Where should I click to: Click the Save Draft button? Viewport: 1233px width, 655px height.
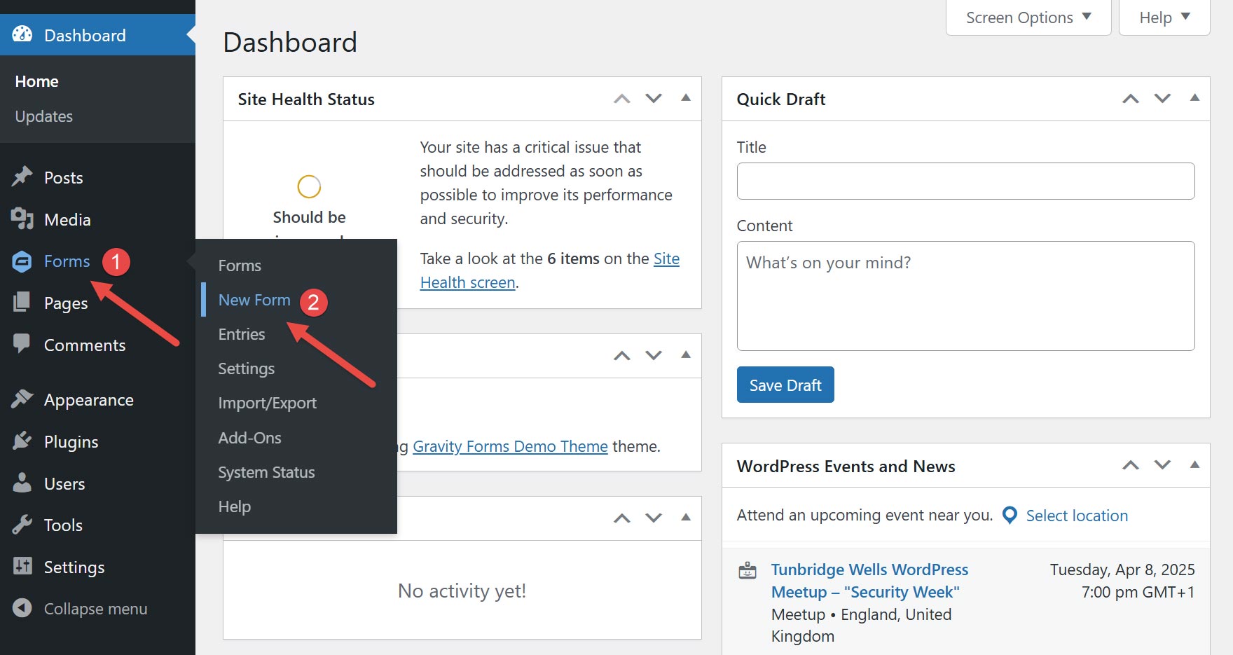pos(785,385)
